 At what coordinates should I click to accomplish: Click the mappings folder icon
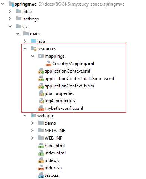click(41, 56)
